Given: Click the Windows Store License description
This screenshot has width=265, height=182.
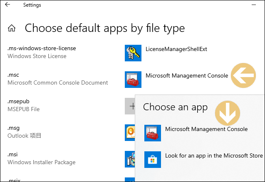Looking at the screenshot, I should 37,56.
